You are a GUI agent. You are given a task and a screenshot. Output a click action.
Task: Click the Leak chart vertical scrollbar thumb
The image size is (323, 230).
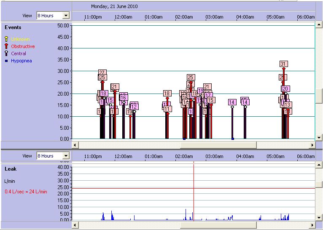pos(319,185)
